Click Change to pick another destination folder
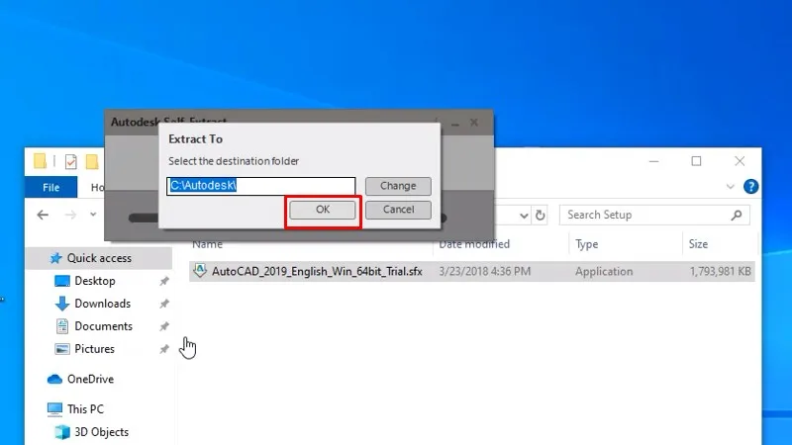This screenshot has width=792, height=445. (x=397, y=186)
